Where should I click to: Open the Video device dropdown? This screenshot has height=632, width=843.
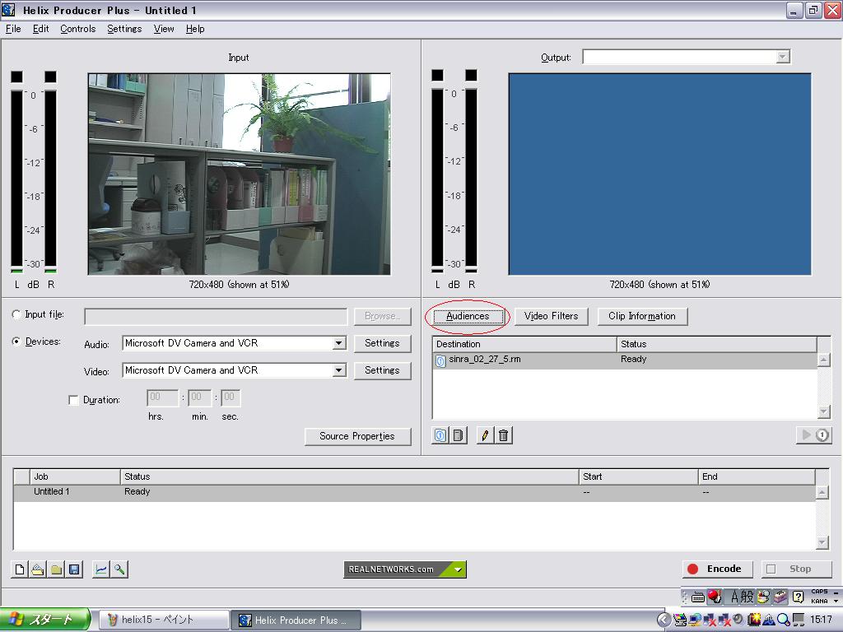pos(338,370)
